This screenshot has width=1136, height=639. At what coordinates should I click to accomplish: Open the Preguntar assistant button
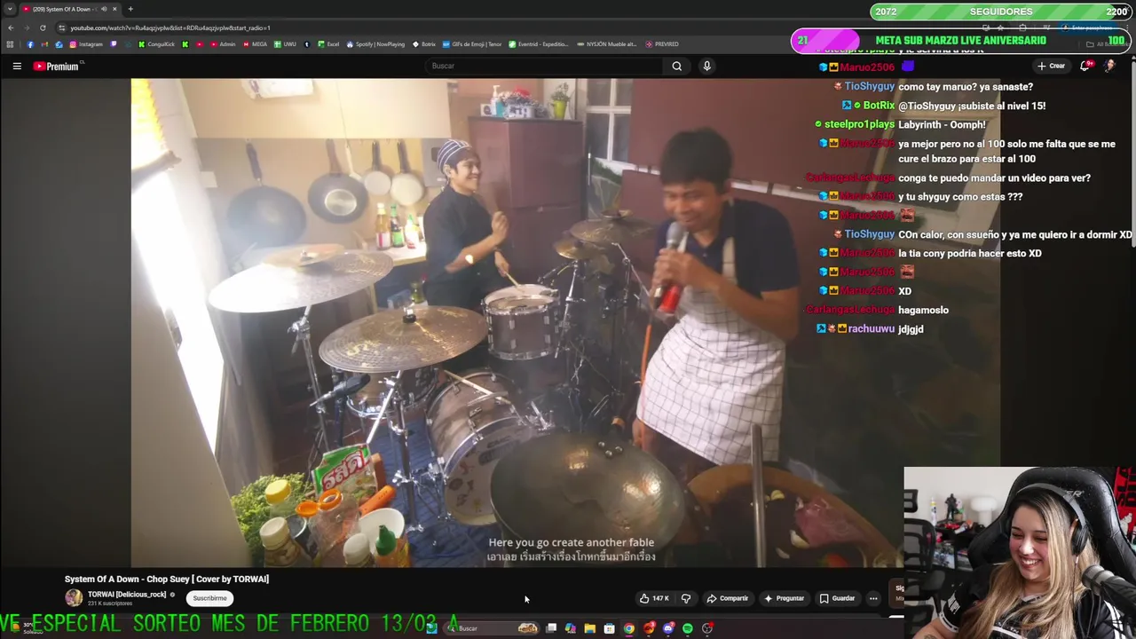tap(784, 598)
